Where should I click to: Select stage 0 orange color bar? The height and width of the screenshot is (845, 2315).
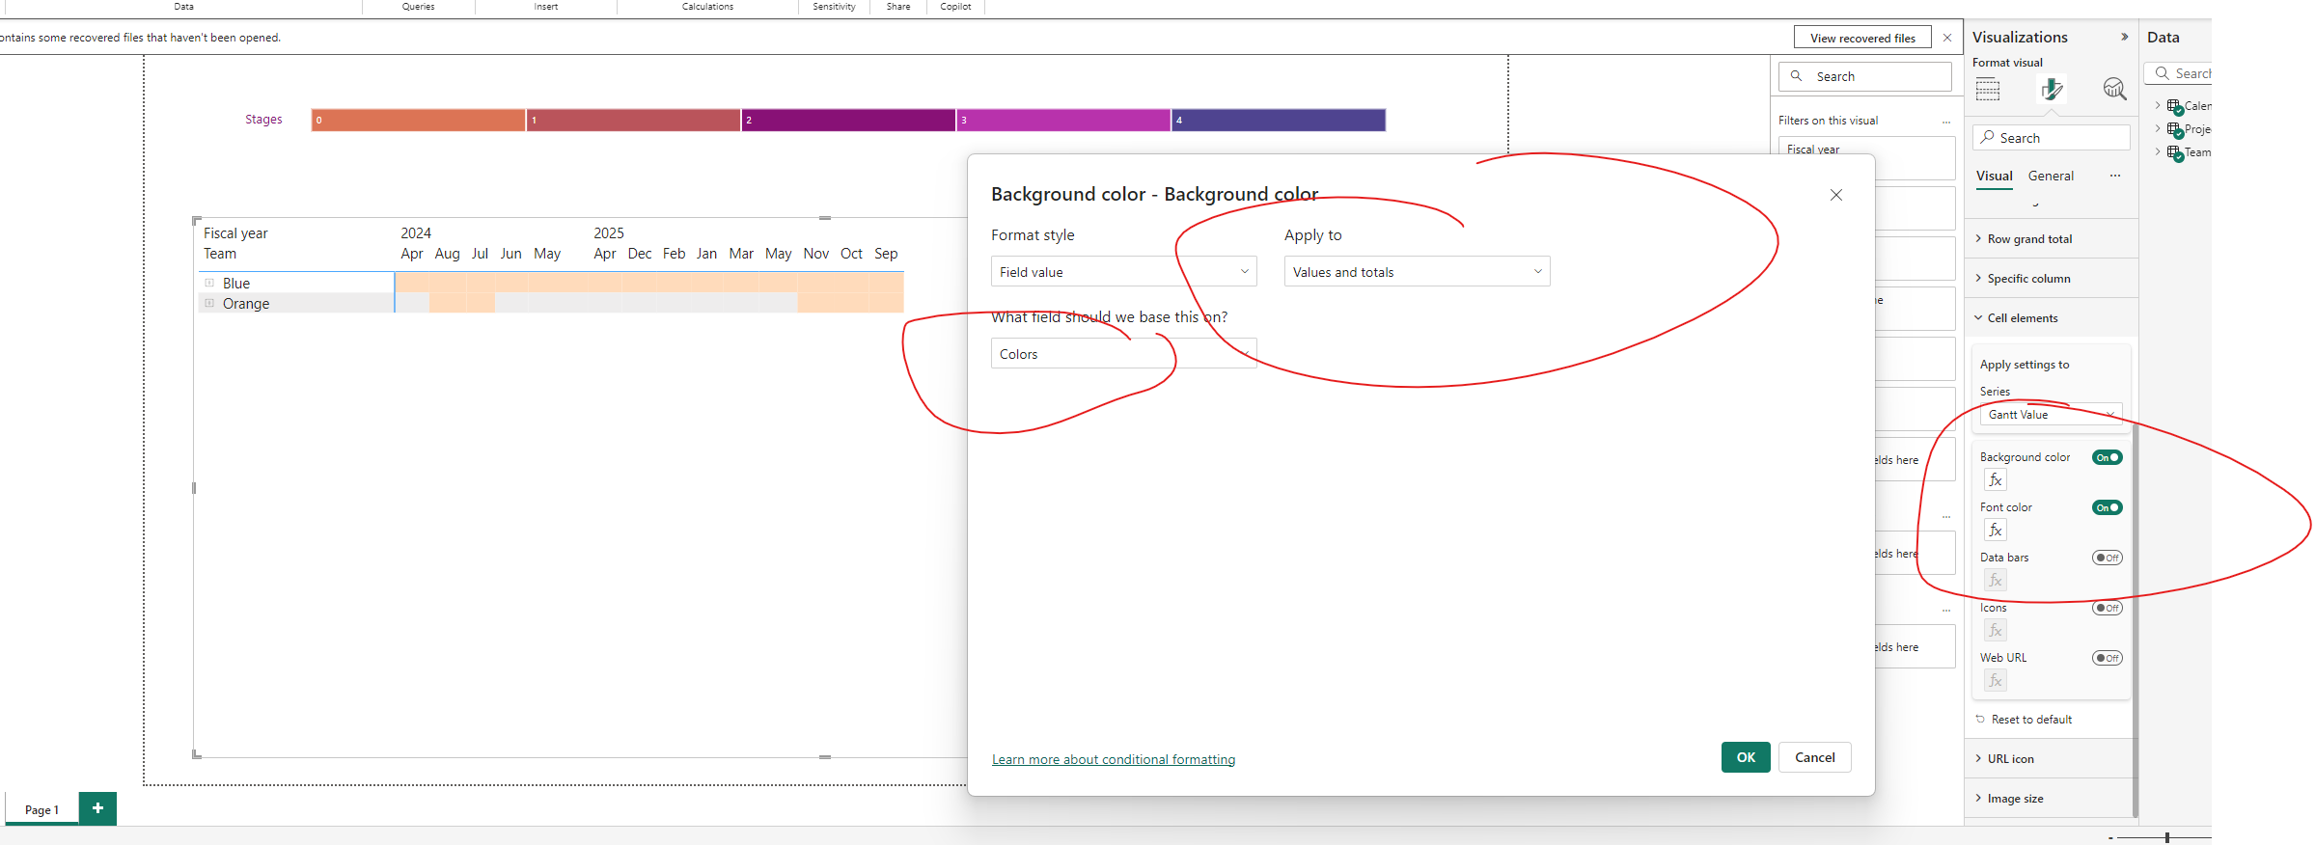click(418, 120)
